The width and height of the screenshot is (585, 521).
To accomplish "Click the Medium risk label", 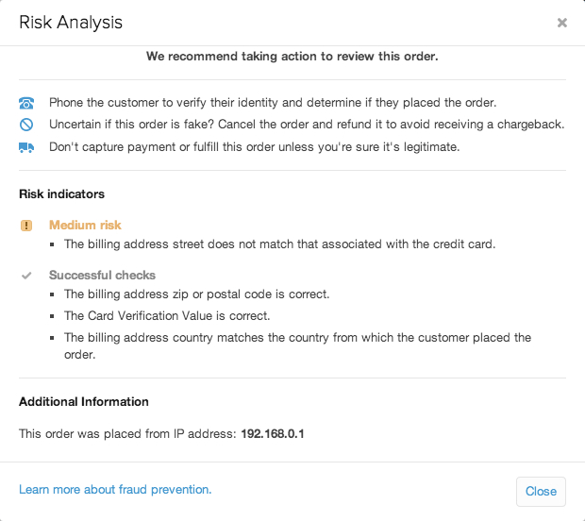I will (x=85, y=226).
